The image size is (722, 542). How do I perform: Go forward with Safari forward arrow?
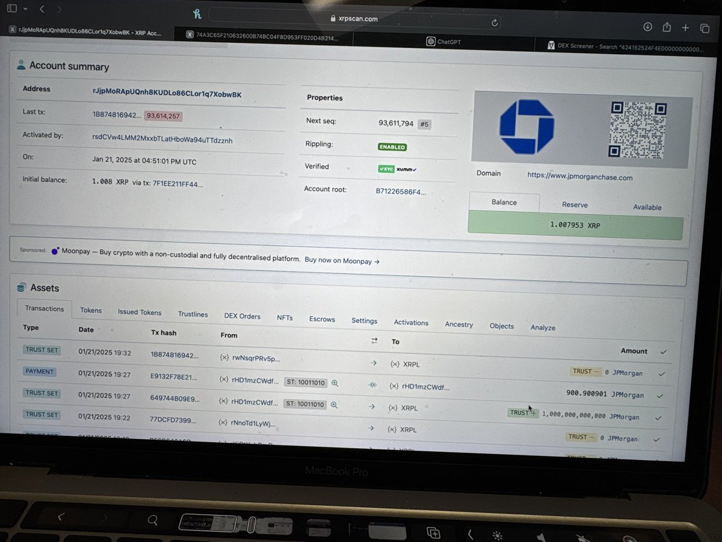click(x=58, y=10)
